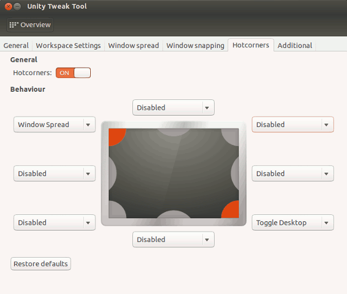Open the top edge Disabled dropdown
This screenshot has height=294, width=347.
pos(173,107)
